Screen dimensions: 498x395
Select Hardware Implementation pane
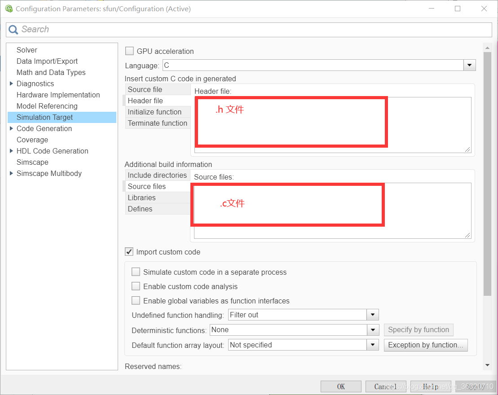[x=58, y=95]
